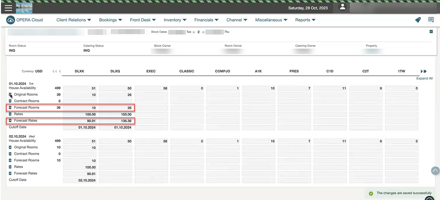Viewport: 440px width, 200px height.
Task: Click the C2T column header
Action: pyautogui.click(x=366, y=71)
